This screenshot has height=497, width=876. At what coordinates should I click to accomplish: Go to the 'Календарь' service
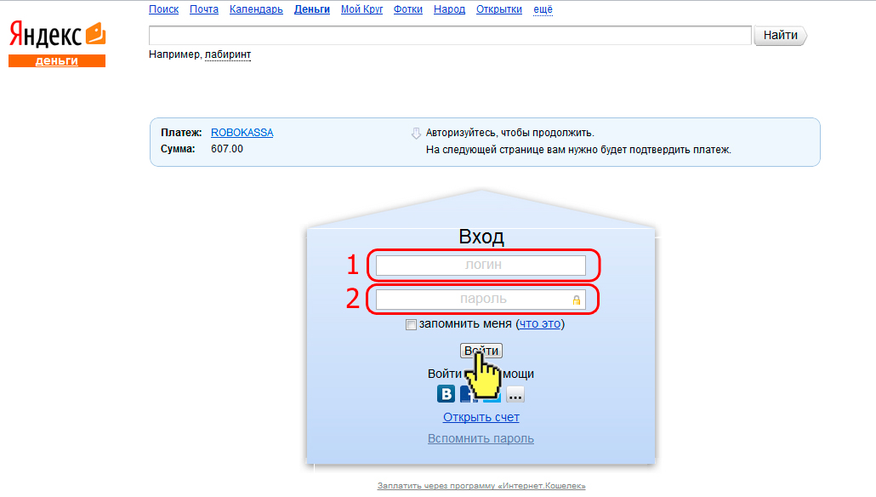point(256,9)
